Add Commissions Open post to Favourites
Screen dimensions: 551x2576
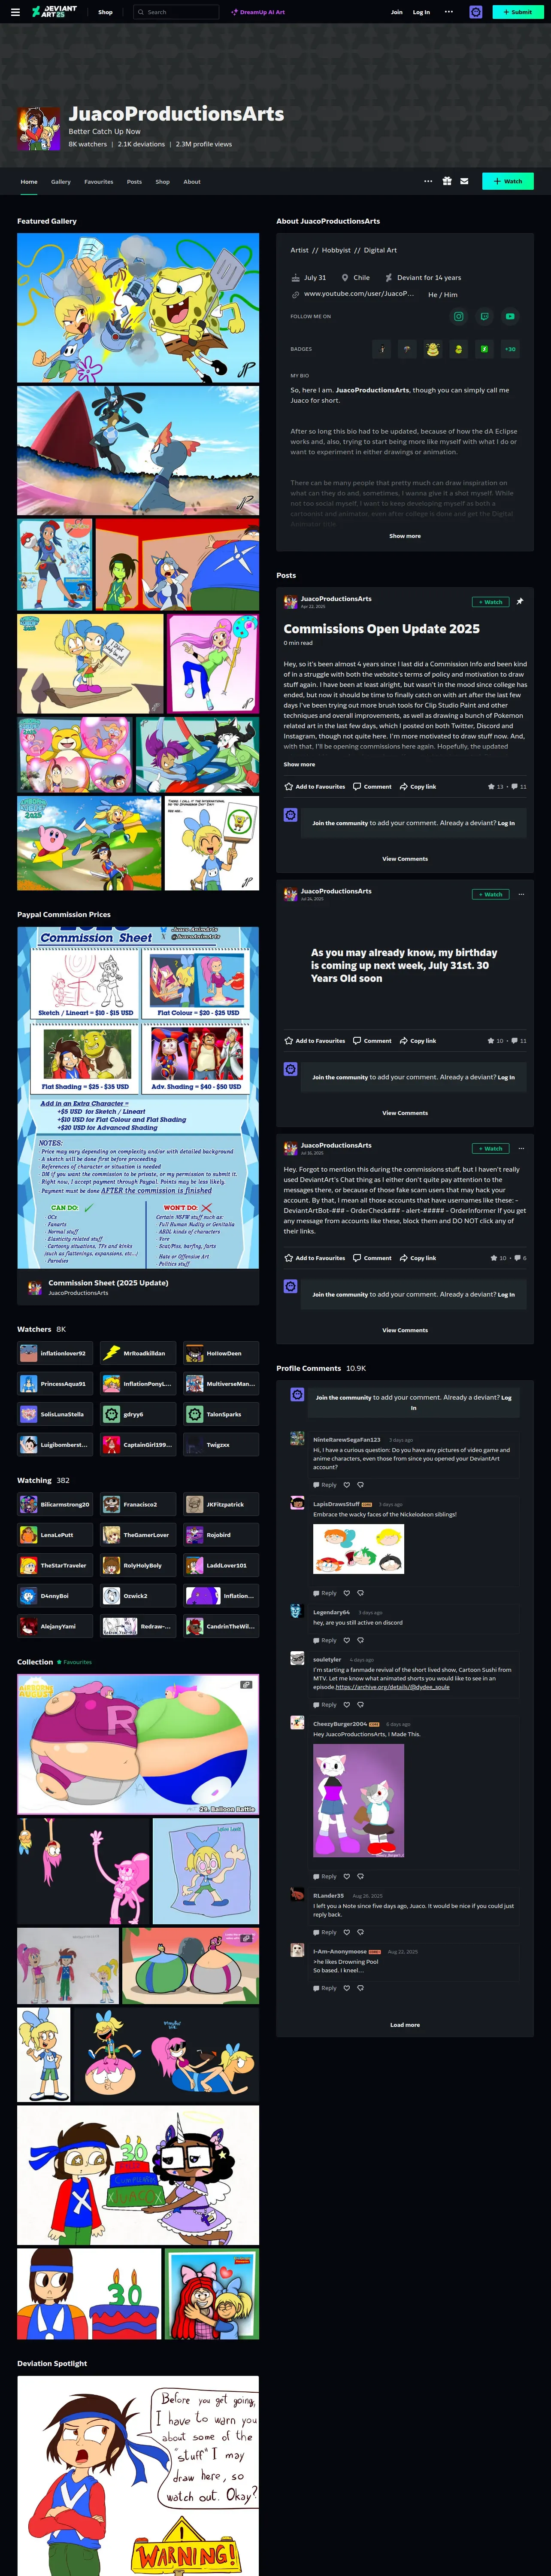pyautogui.click(x=315, y=787)
